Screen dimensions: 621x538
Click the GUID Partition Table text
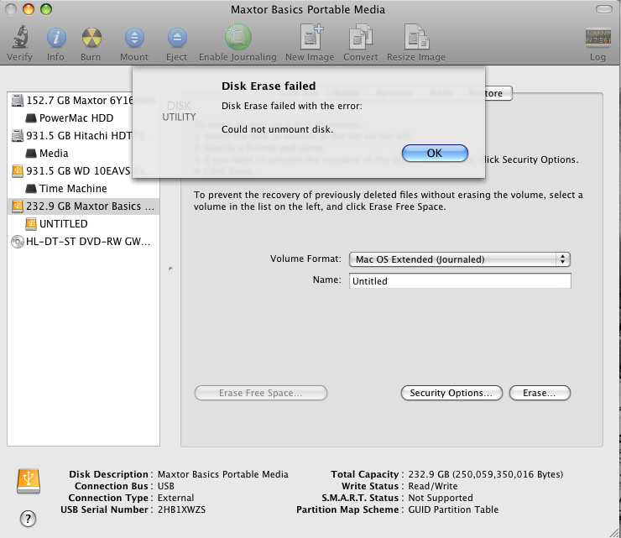pos(453,509)
